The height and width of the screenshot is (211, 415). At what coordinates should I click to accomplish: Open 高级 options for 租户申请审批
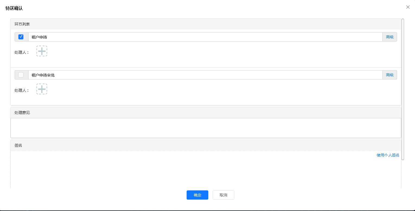[x=390, y=75]
